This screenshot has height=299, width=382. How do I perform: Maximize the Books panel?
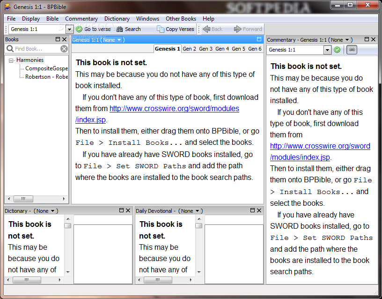coord(58,39)
